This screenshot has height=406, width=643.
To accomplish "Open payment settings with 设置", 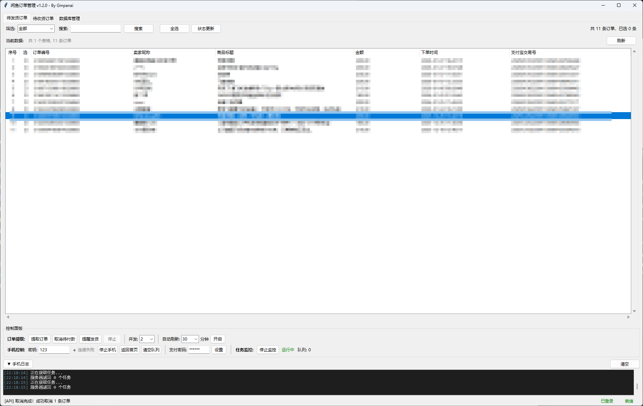I will coord(219,350).
